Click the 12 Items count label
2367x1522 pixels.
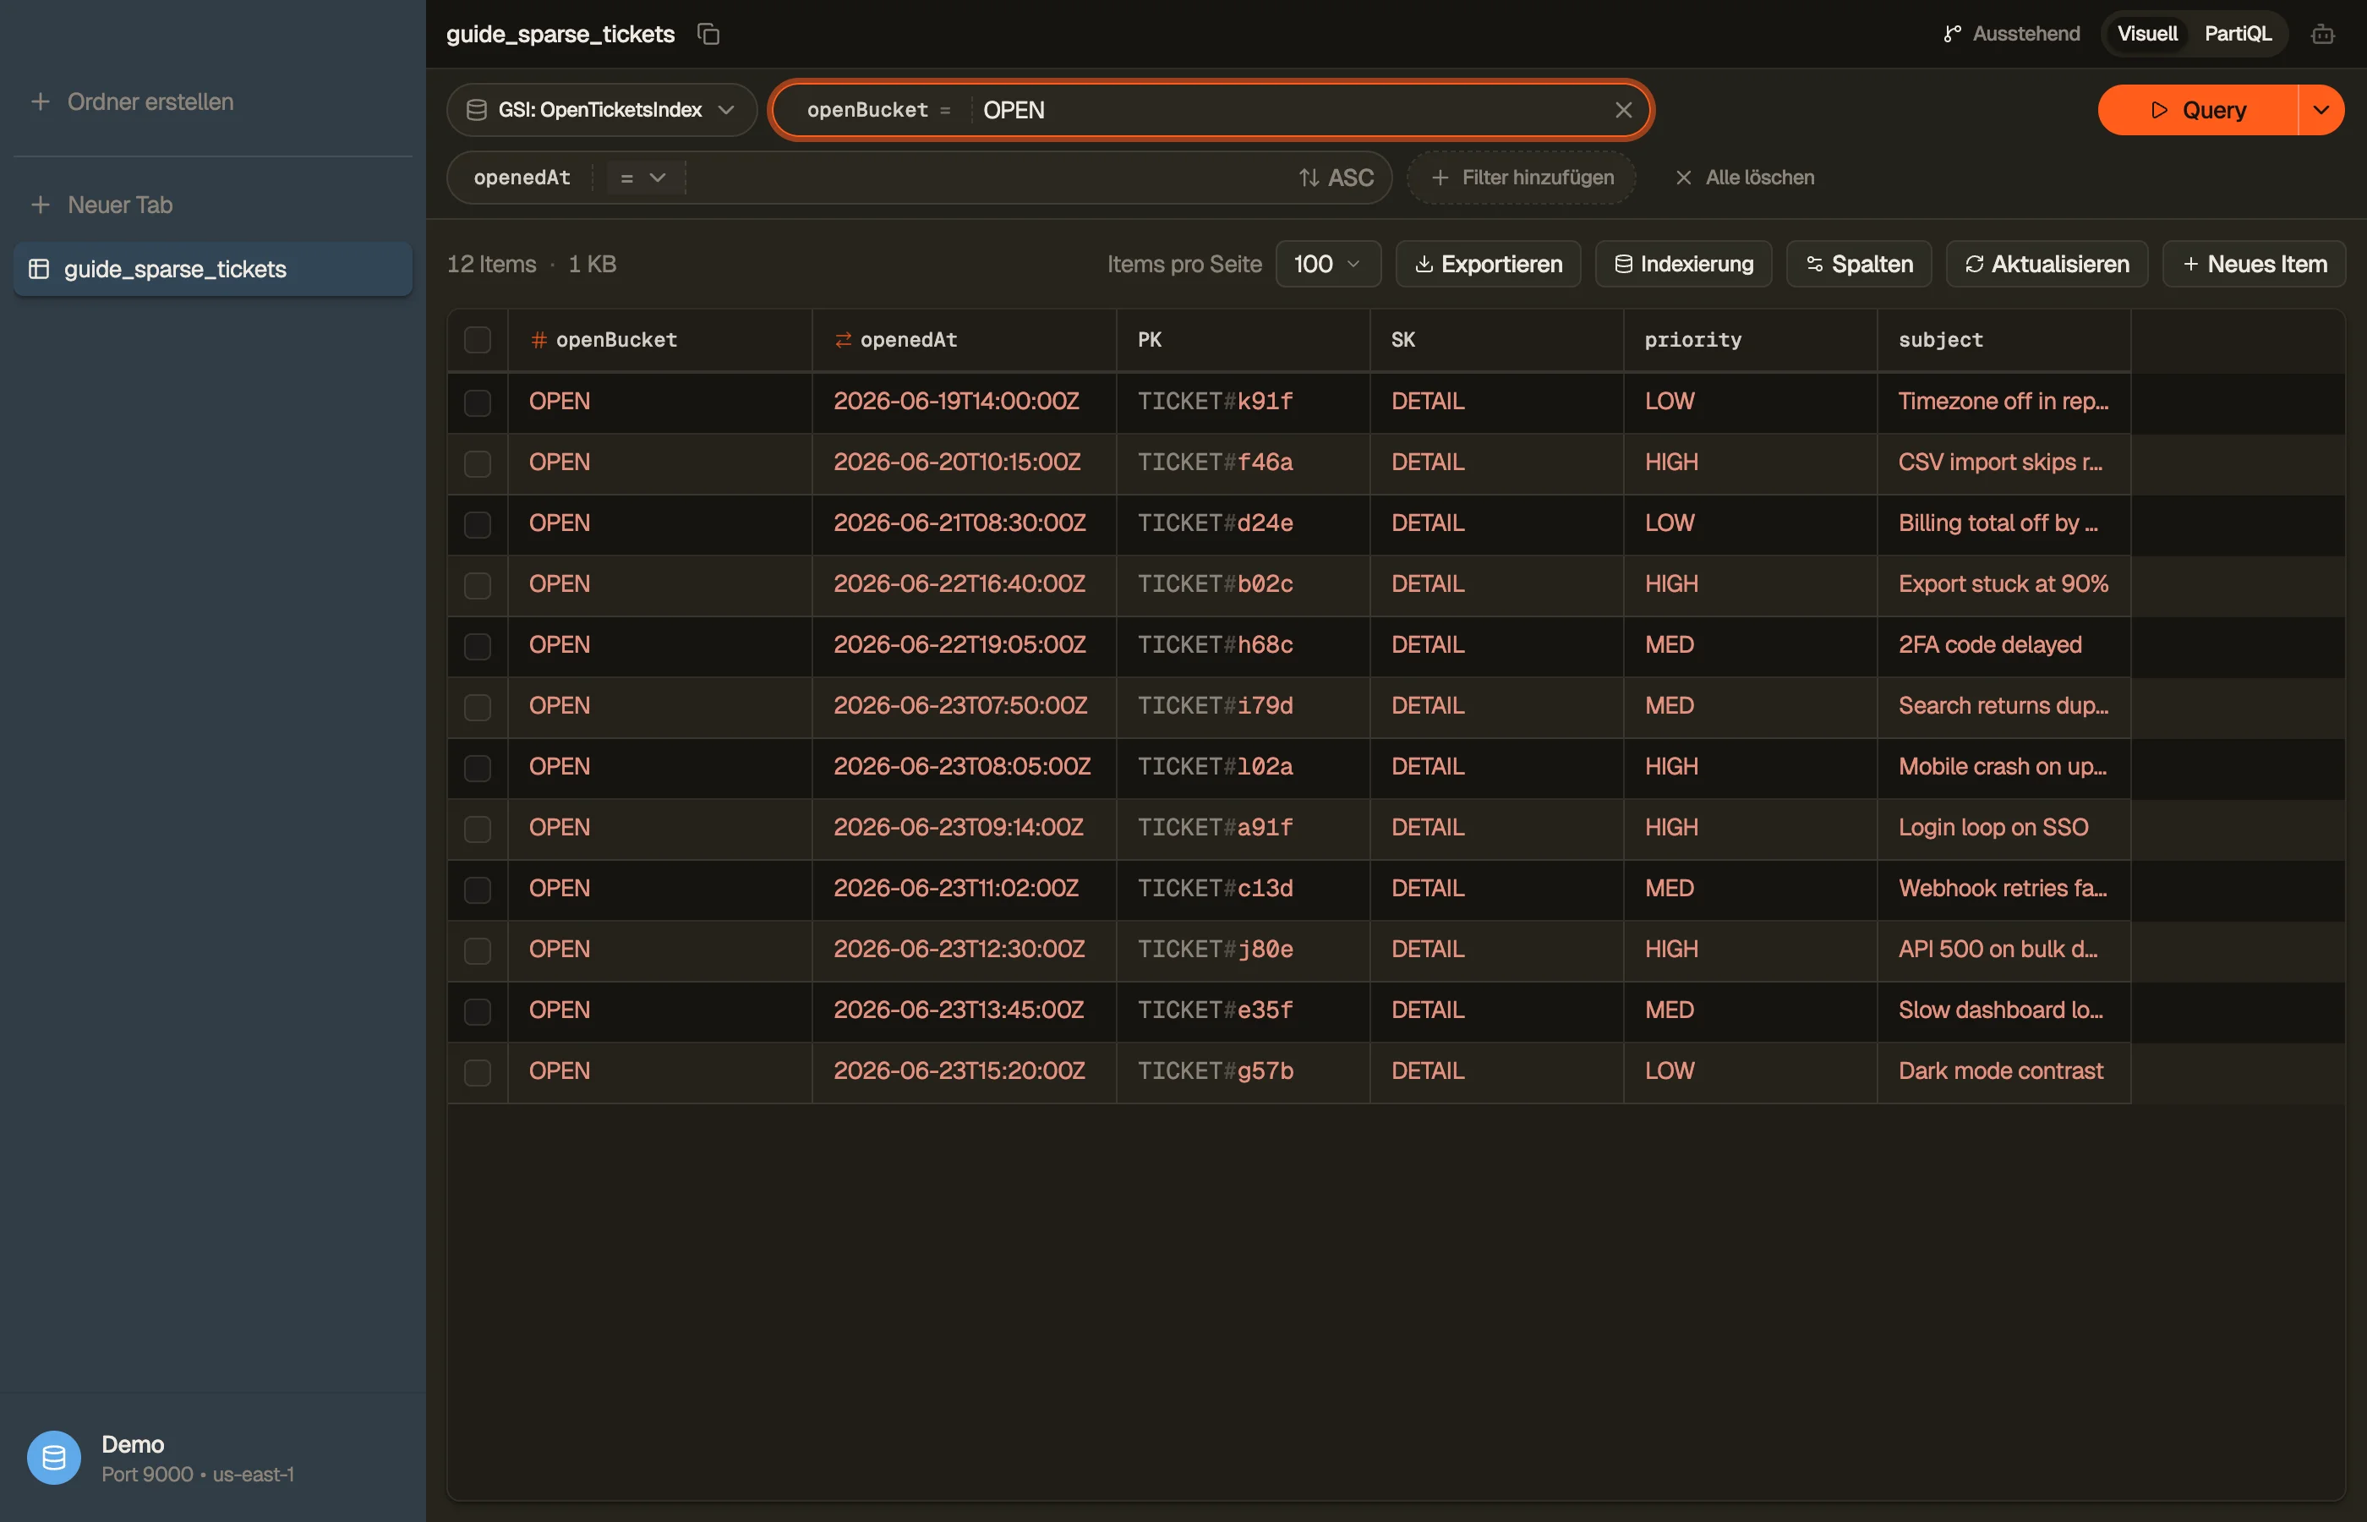pos(491,264)
